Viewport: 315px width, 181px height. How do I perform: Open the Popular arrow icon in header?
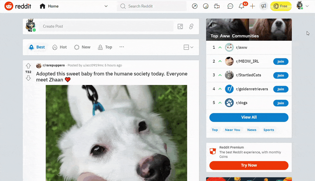point(195,6)
